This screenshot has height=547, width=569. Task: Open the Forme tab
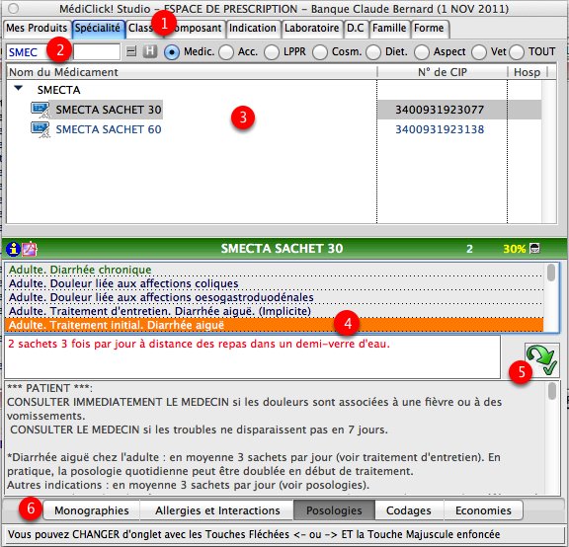coord(430,29)
